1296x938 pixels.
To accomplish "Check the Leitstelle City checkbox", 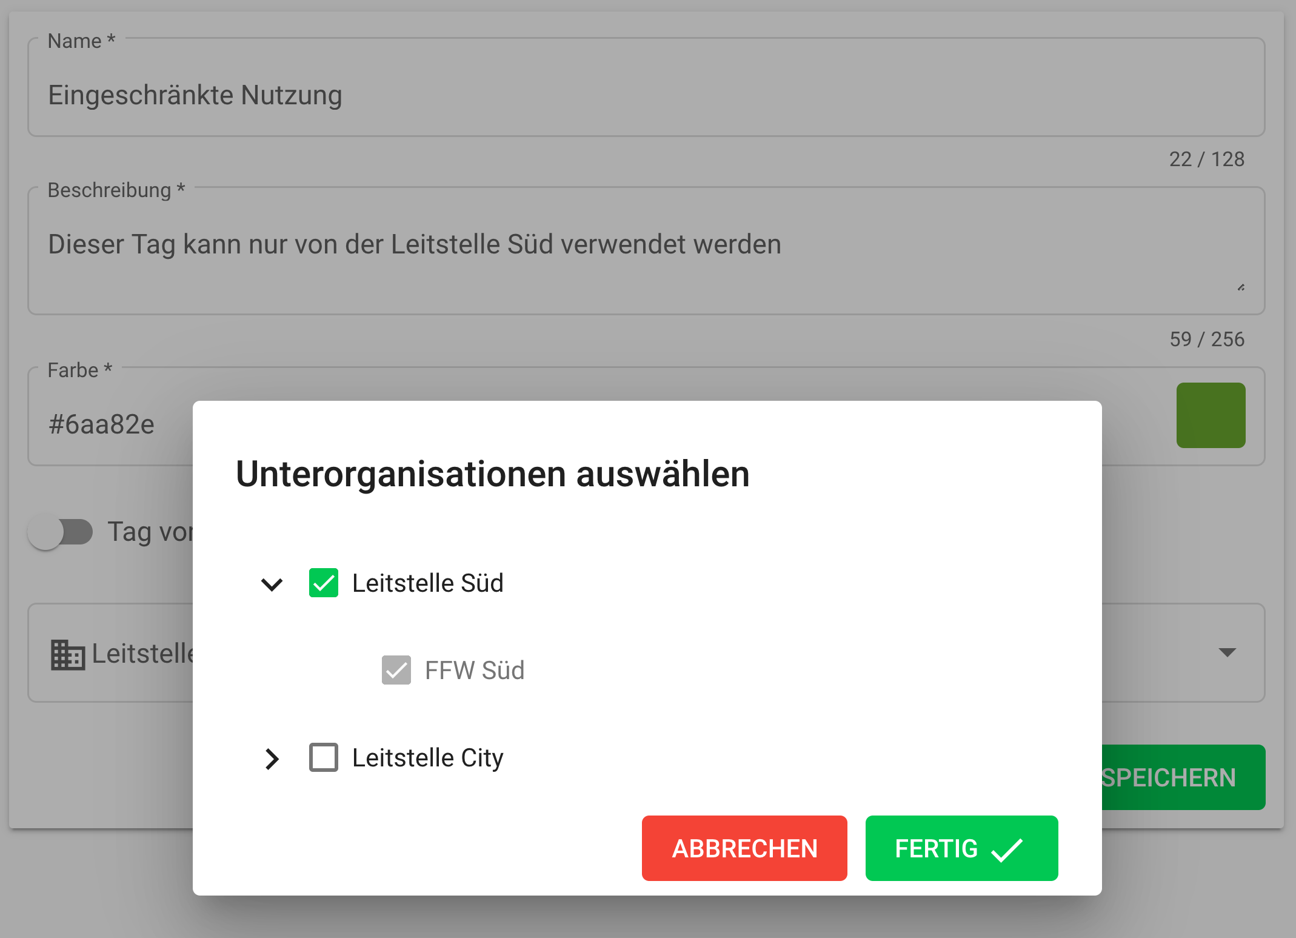I will [x=324, y=757].
